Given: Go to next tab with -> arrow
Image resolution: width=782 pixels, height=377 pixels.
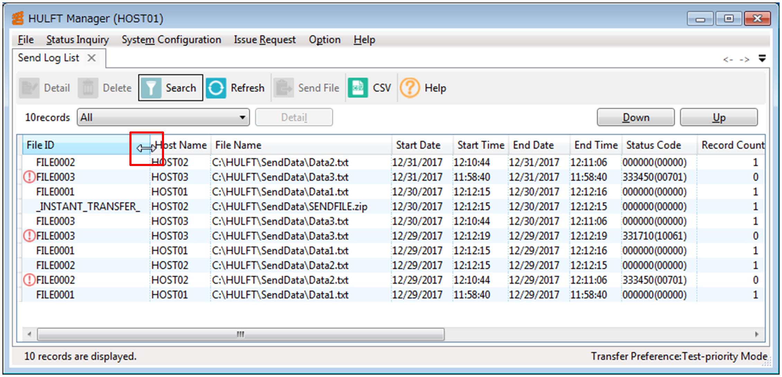Looking at the screenshot, I should [744, 59].
